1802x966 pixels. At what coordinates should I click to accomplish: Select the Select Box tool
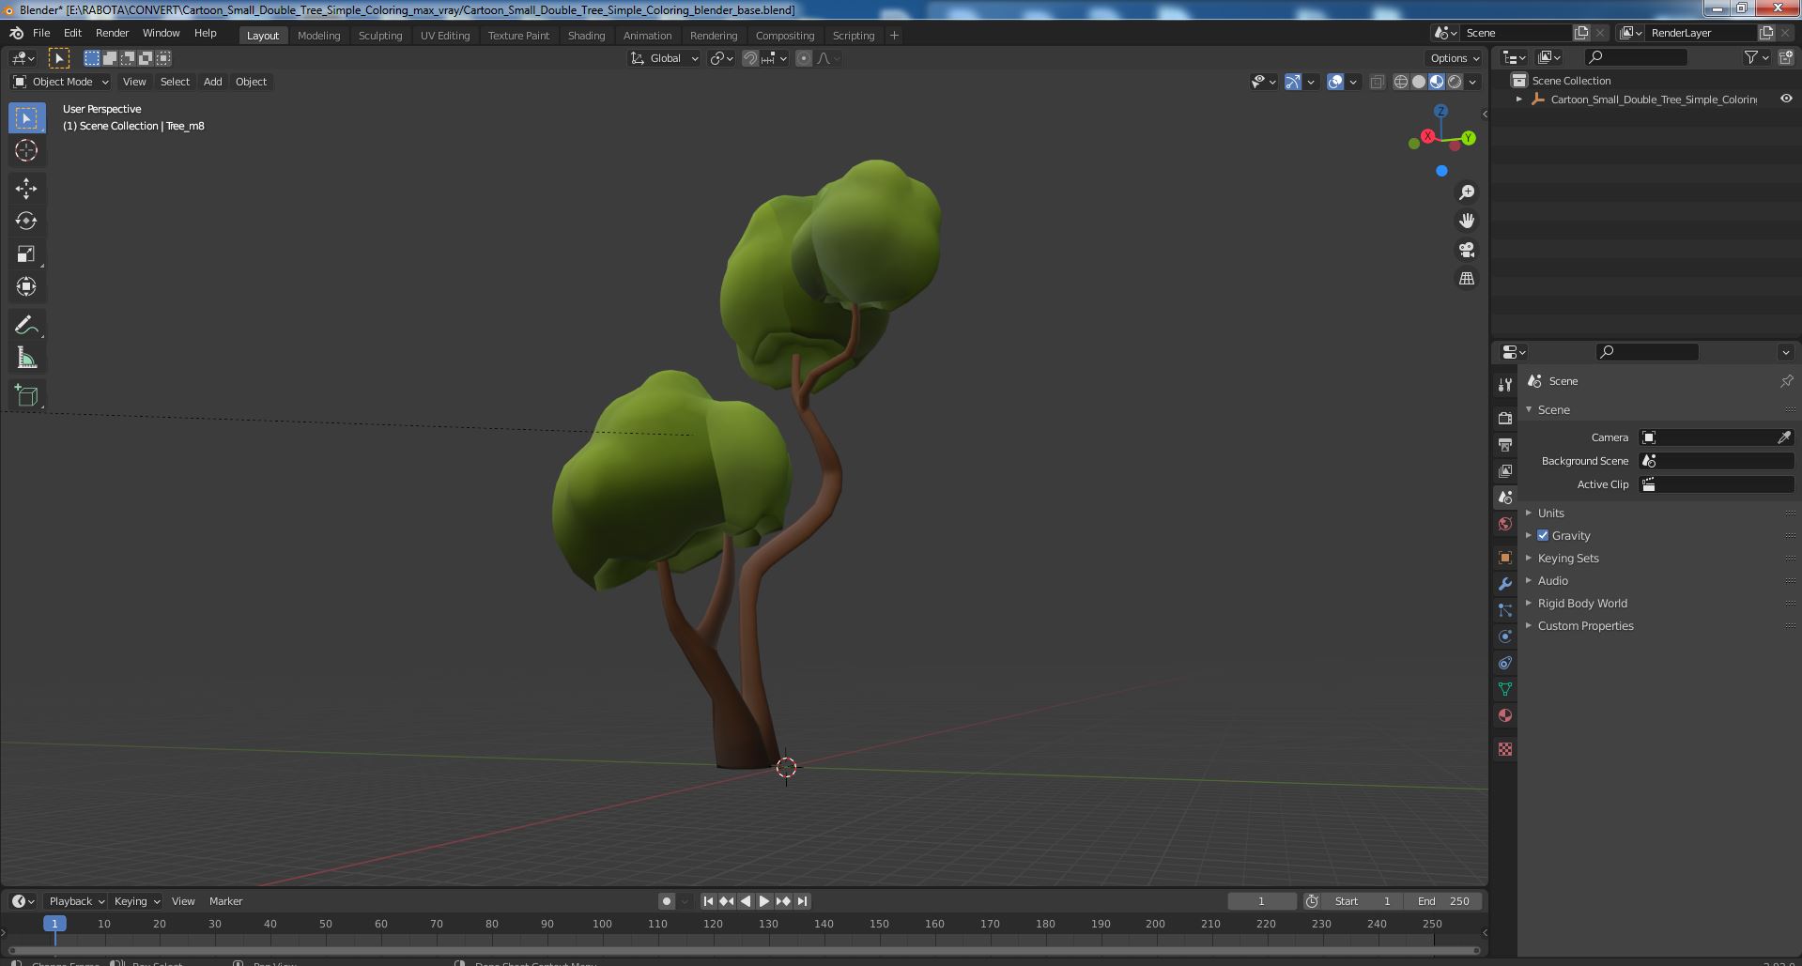(x=26, y=118)
